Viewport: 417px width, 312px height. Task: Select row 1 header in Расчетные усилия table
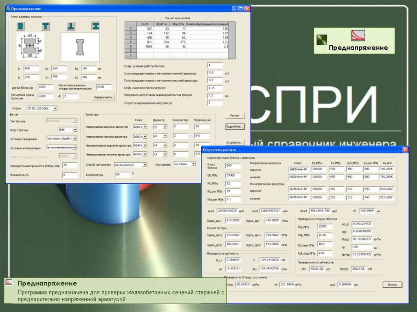point(130,29)
